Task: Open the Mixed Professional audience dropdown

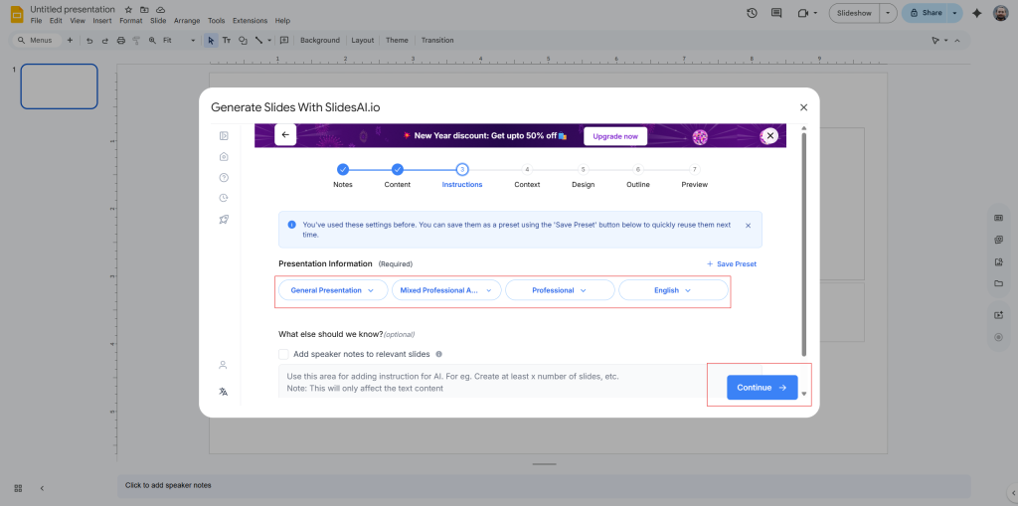Action: tap(445, 290)
